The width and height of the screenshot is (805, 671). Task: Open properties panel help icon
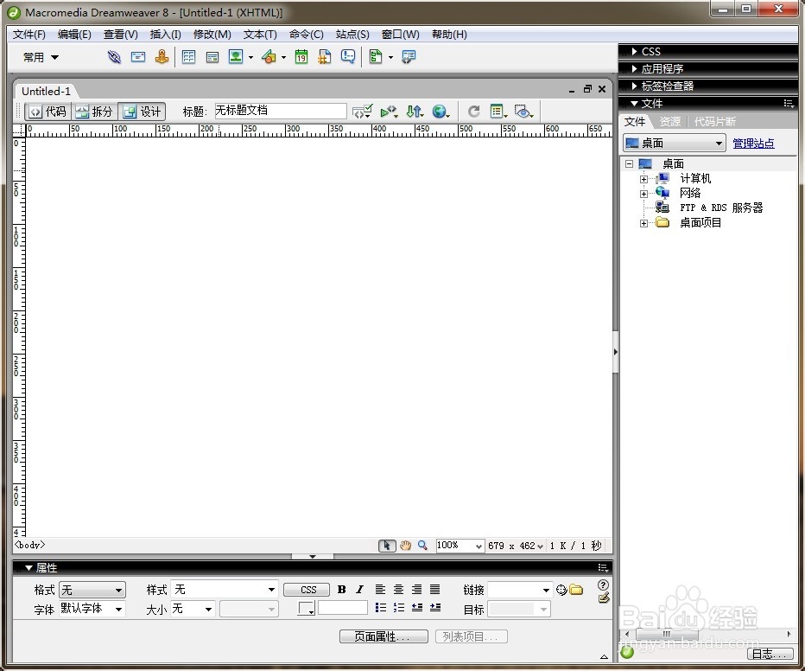click(603, 585)
